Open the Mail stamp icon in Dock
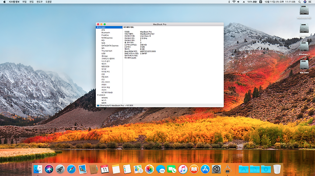This screenshot has width=315, height=176. 82,169
